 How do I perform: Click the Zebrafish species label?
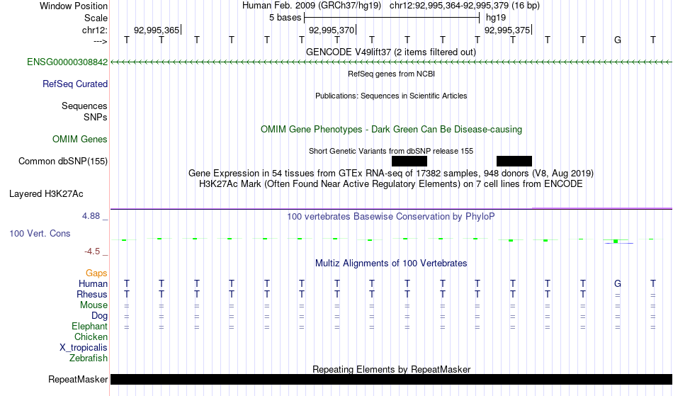(89, 358)
